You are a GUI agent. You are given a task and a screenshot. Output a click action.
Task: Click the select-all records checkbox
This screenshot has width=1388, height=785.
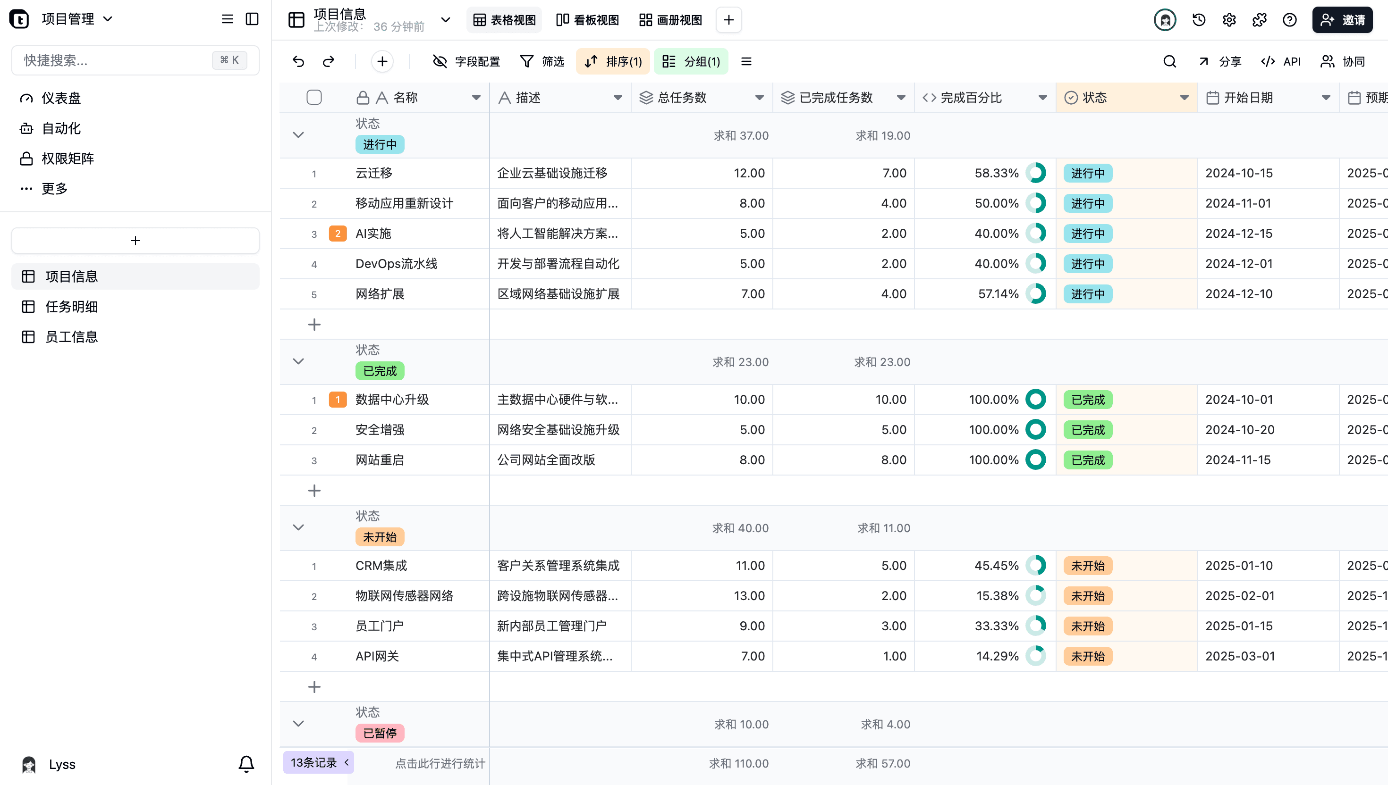pyautogui.click(x=314, y=97)
